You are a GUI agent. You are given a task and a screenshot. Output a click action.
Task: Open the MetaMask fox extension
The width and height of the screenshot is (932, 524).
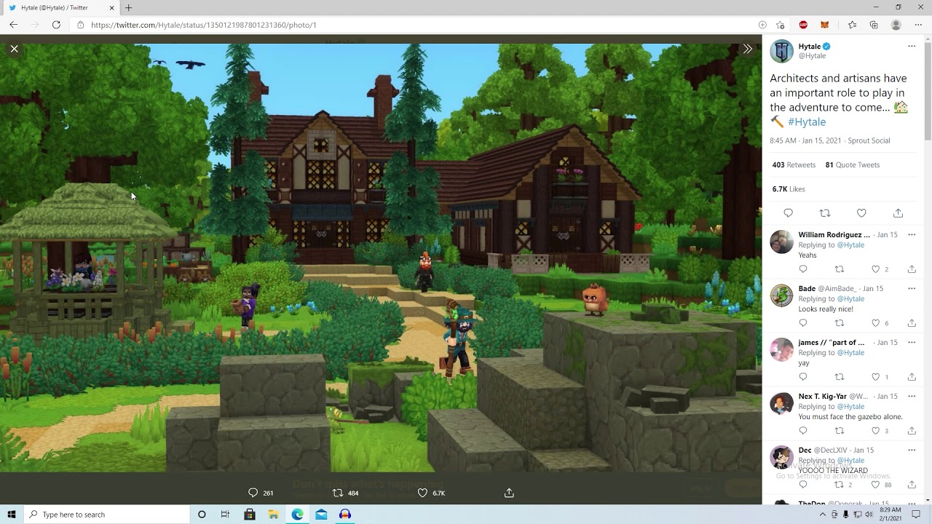(x=825, y=25)
